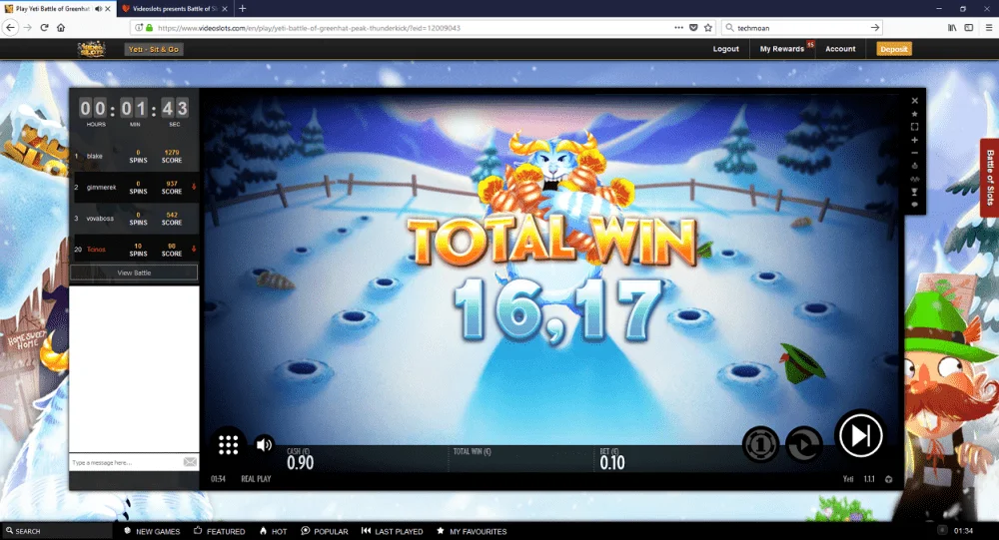Submit search with arrow button
Screen dimensions: 999x540
(875, 28)
